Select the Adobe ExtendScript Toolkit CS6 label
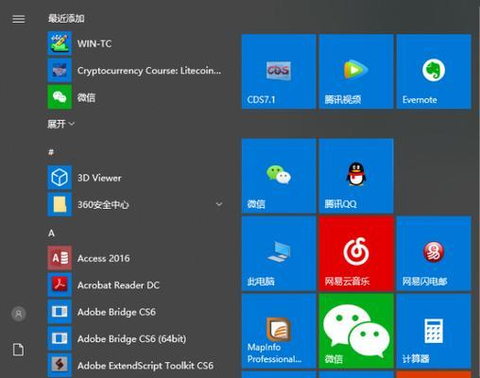Viewport: 480px width, 378px height. click(146, 366)
